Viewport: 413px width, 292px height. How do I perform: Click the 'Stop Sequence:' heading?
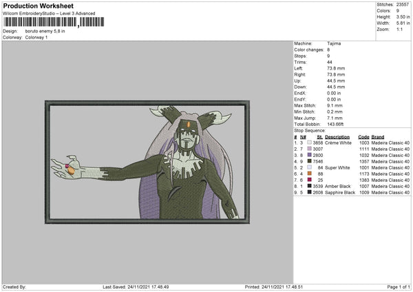tap(310, 131)
